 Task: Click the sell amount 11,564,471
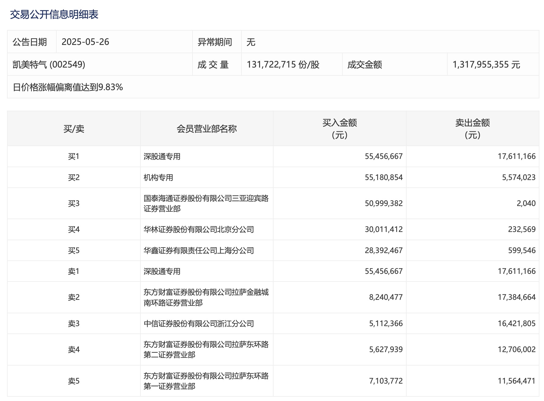(x=516, y=381)
